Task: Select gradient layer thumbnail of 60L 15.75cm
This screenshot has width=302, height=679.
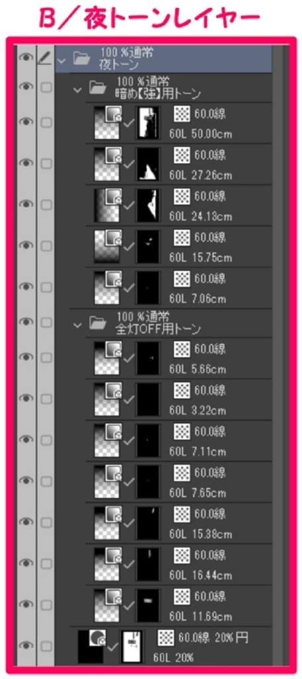Action: click(x=107, y=247)
